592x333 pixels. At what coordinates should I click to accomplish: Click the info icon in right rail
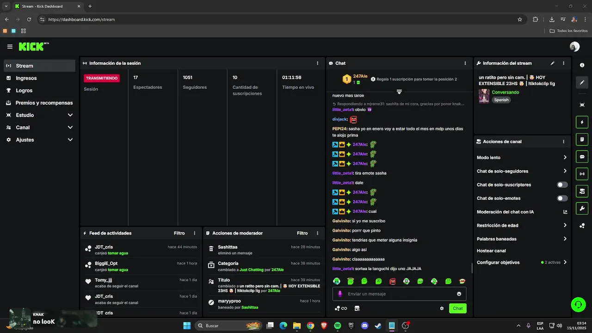tap(582, 65)
